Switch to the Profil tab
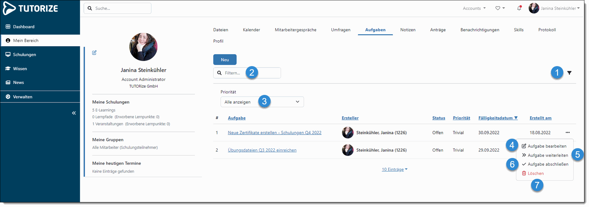The image size is (589, 207). click(218, 41)
